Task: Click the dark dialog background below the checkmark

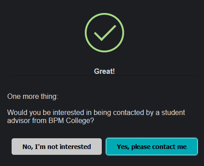Action: [104, 60]
